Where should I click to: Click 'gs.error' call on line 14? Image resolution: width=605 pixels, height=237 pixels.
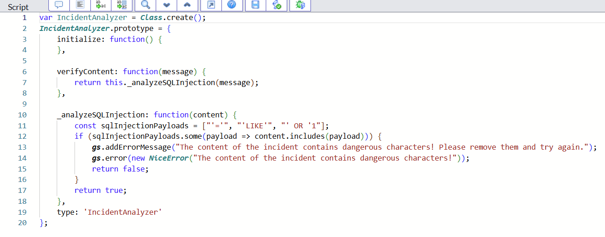(x=110, y=158)
